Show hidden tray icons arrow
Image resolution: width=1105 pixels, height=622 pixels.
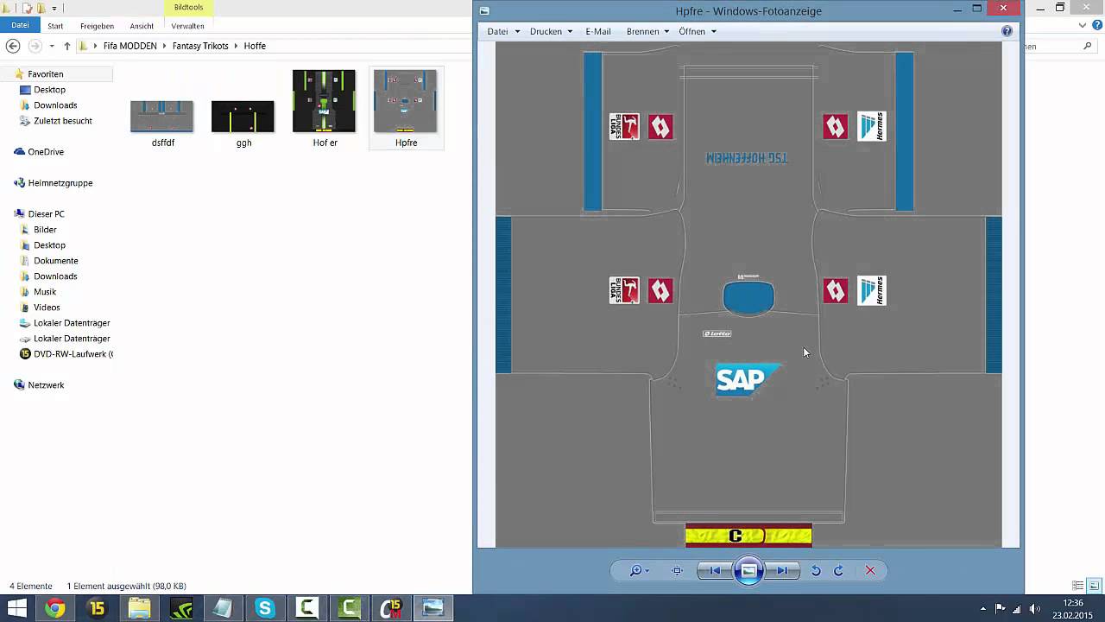pyautogui.click(x=983, y=608)
